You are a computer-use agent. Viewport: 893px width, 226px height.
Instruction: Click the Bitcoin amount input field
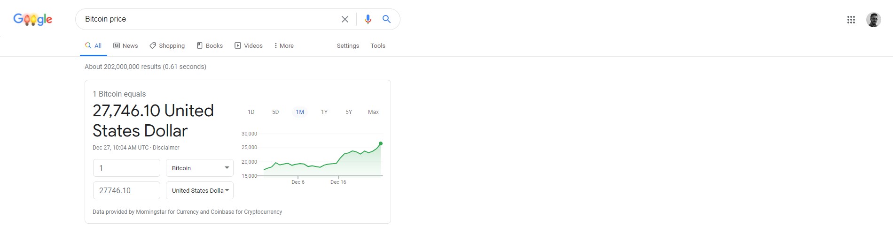126,168
